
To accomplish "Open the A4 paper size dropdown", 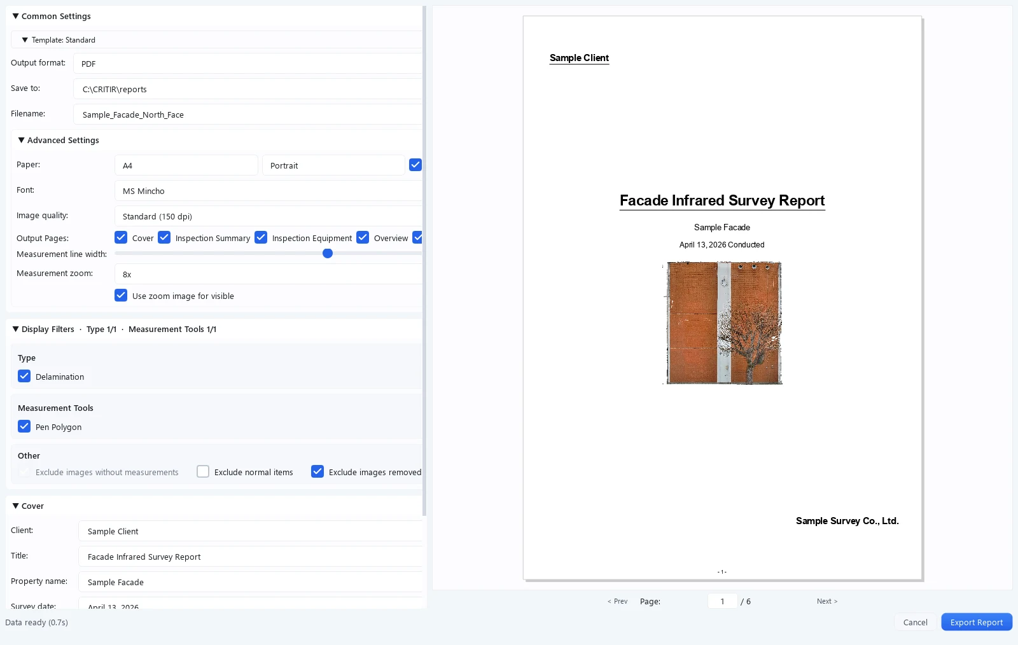I will coord(186,165).
